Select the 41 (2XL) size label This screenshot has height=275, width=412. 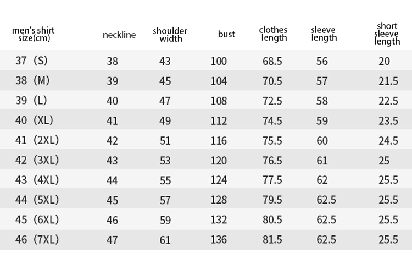(37, 140)
